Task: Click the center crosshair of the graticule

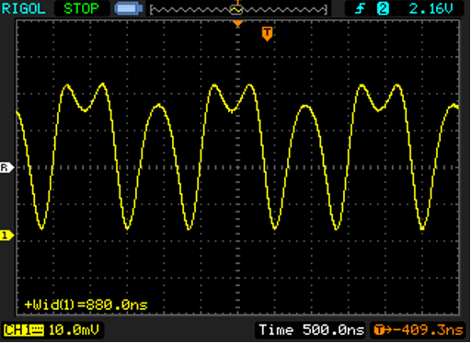Action: (x=237, y=167)
